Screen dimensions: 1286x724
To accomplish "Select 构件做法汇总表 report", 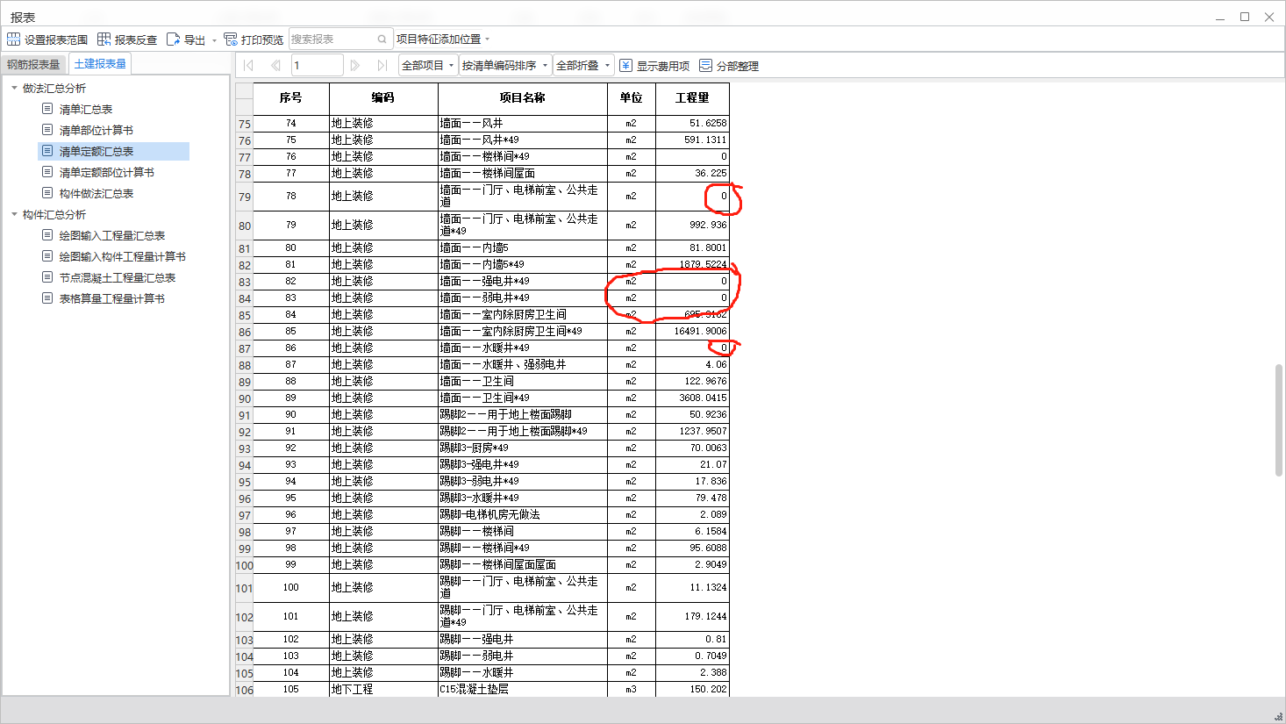I will [96, 193].
